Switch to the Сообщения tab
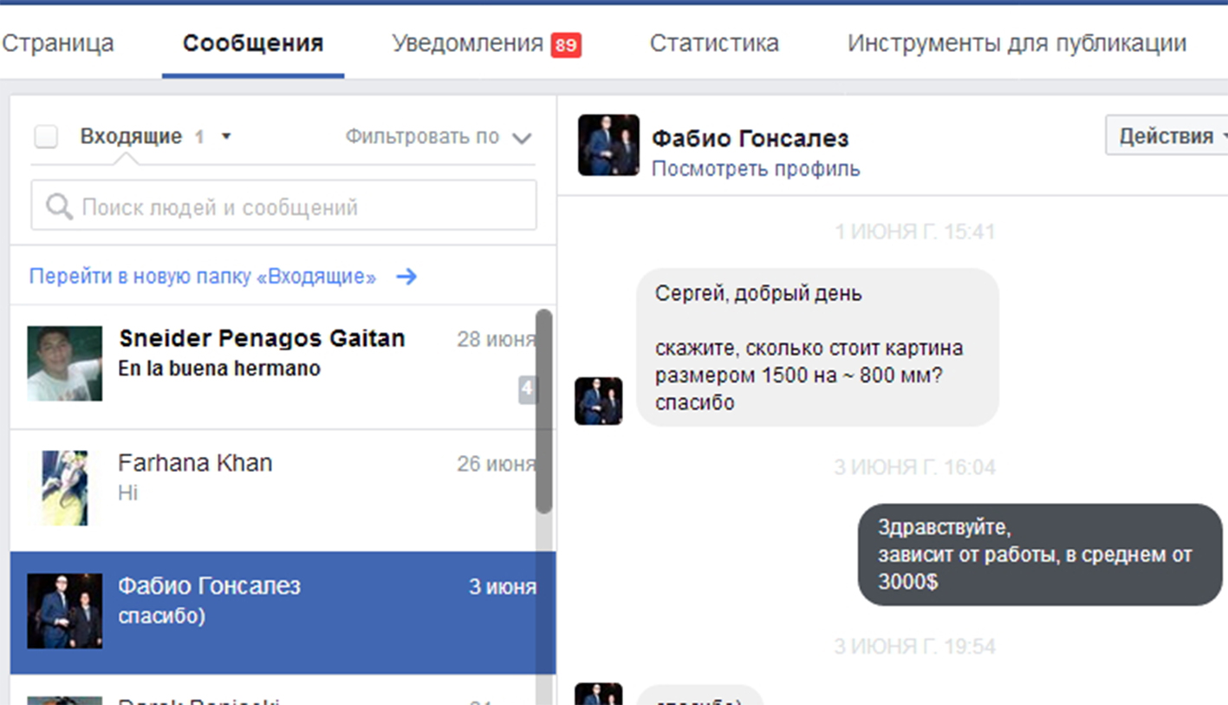 [253, 43]
